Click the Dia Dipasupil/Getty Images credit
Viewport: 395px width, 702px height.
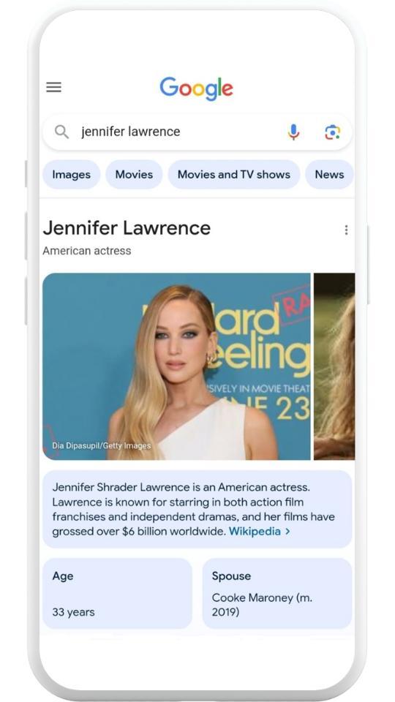pyautogui.click(x=101, y=445)
